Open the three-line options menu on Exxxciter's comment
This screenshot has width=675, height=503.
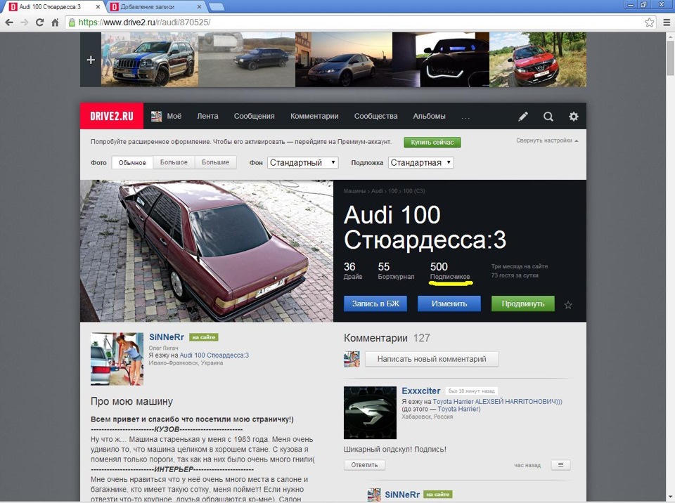click(x=560, y=464)
